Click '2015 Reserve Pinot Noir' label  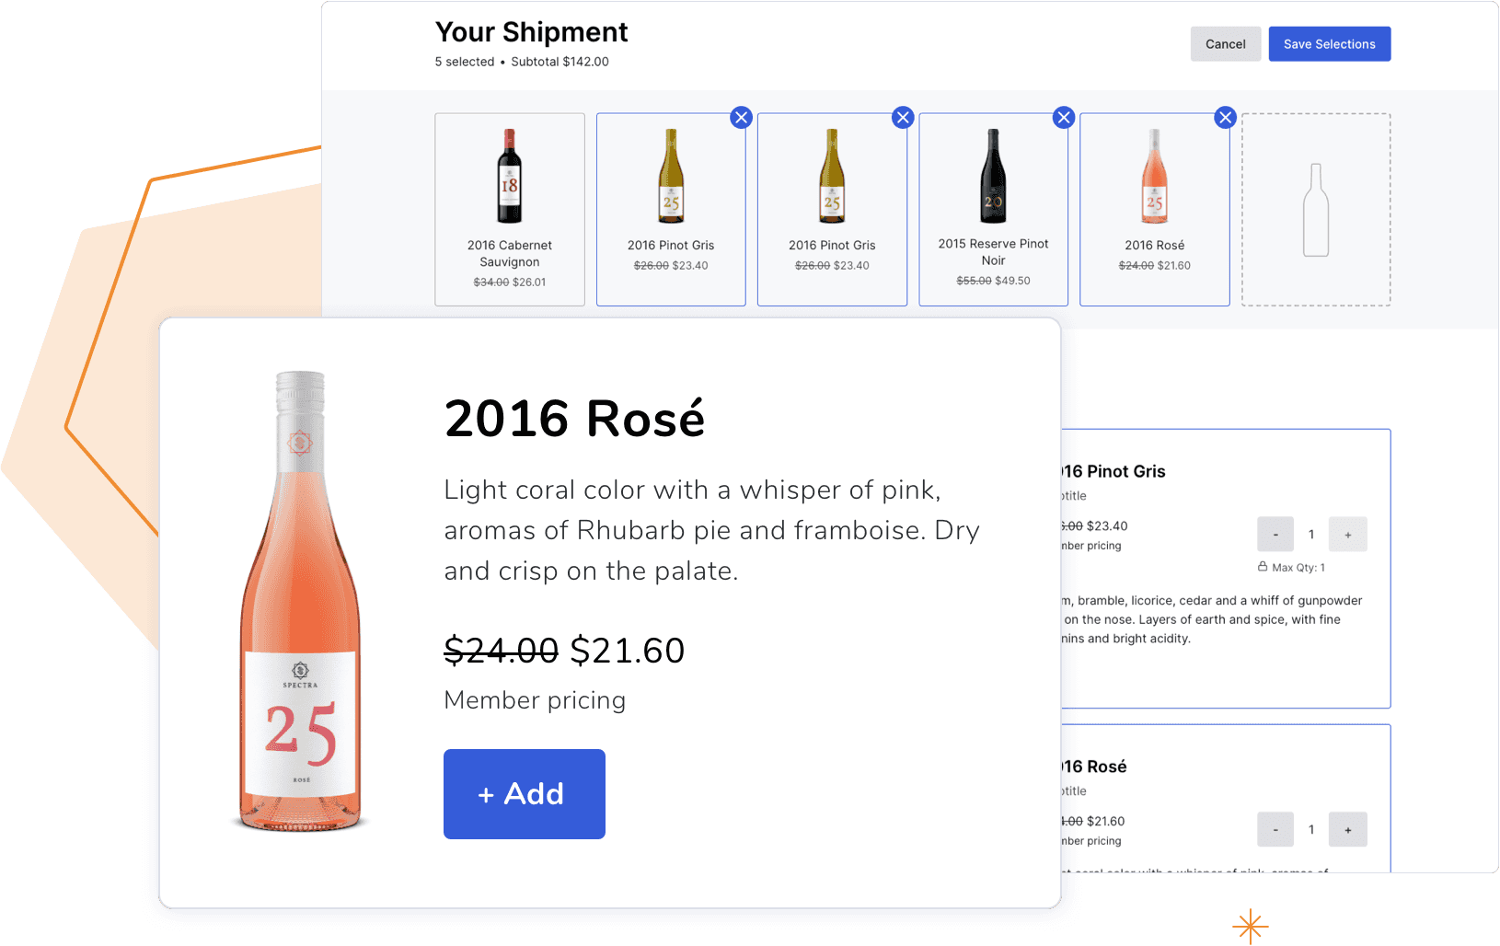[x=993, y=252]
